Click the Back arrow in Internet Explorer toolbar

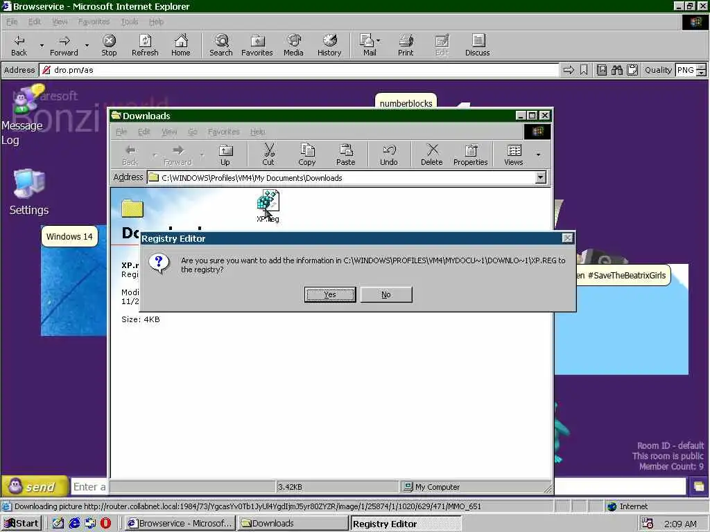pyautogui.click(x=19, y=45)
